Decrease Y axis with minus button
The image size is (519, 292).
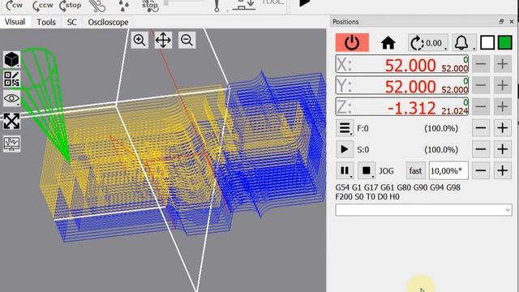[x=481, y=85]
